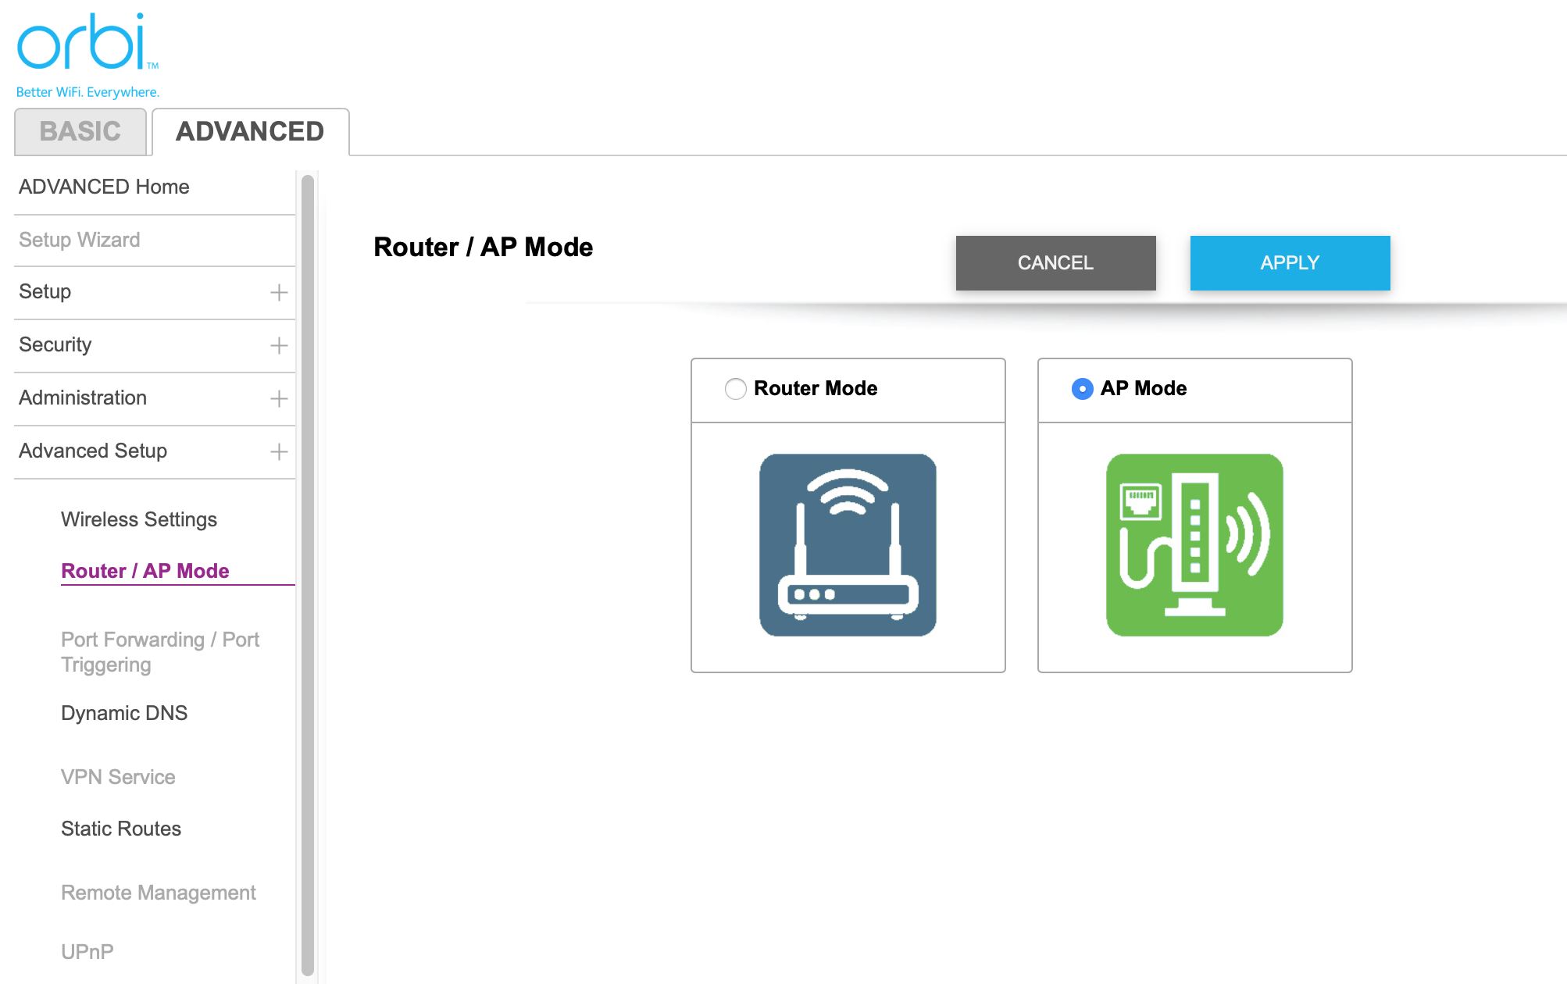This screenshot has height=984, width=1567.
Task: Select the Router Mode radio button
Action: (735, 389)
